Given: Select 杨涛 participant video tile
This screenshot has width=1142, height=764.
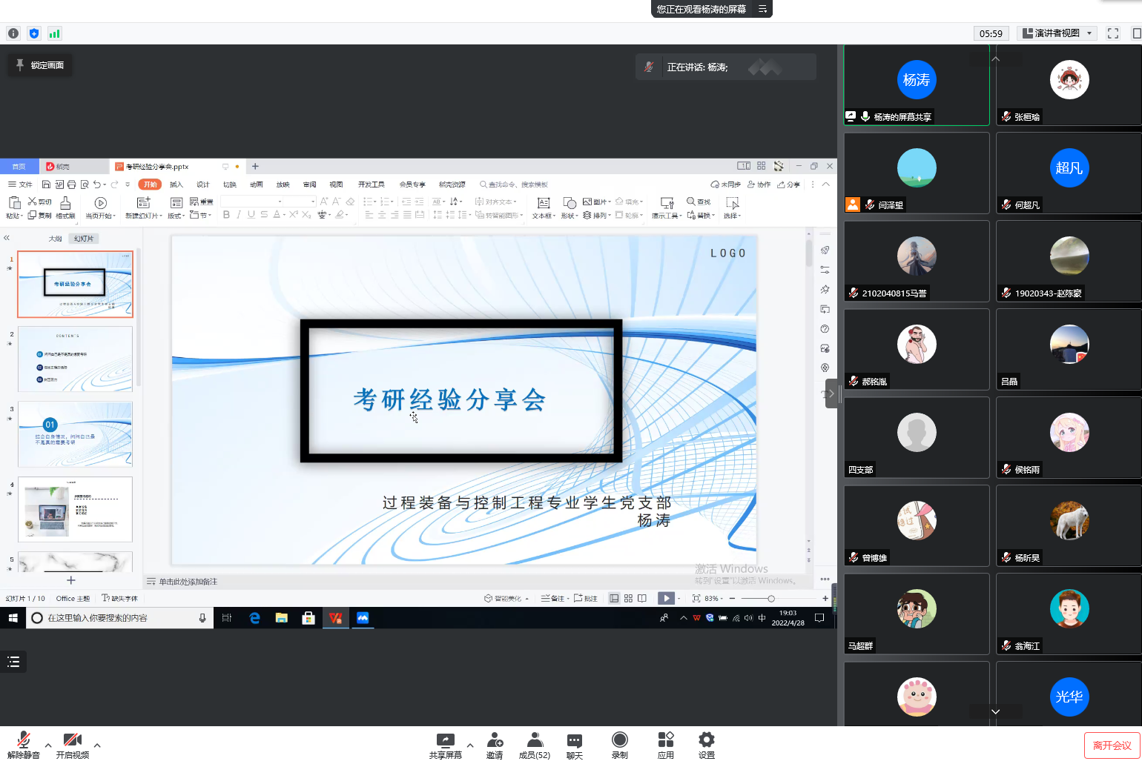Looking at the screenshot, I should pos(917,84).
